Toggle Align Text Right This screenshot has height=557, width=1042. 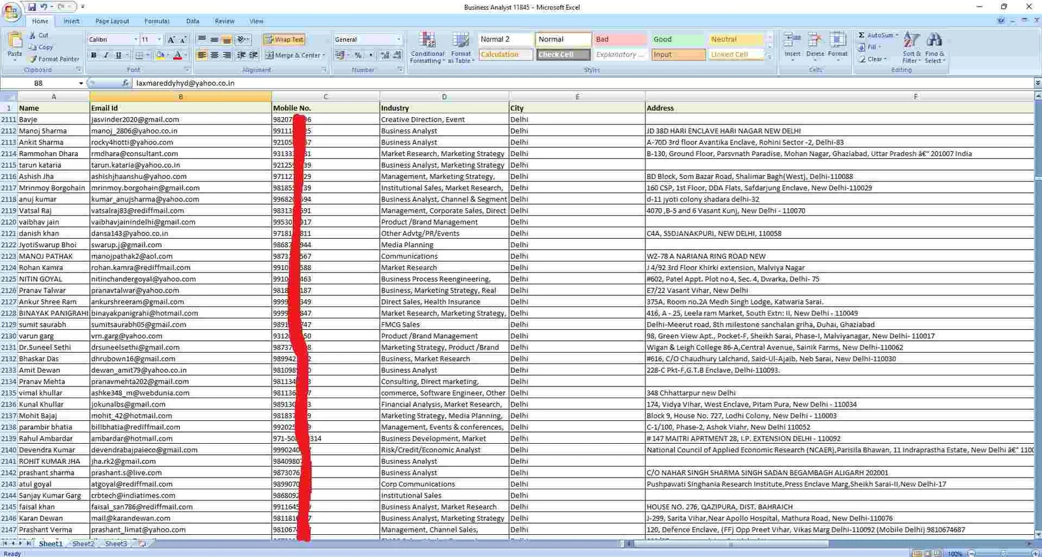(227, 55)
